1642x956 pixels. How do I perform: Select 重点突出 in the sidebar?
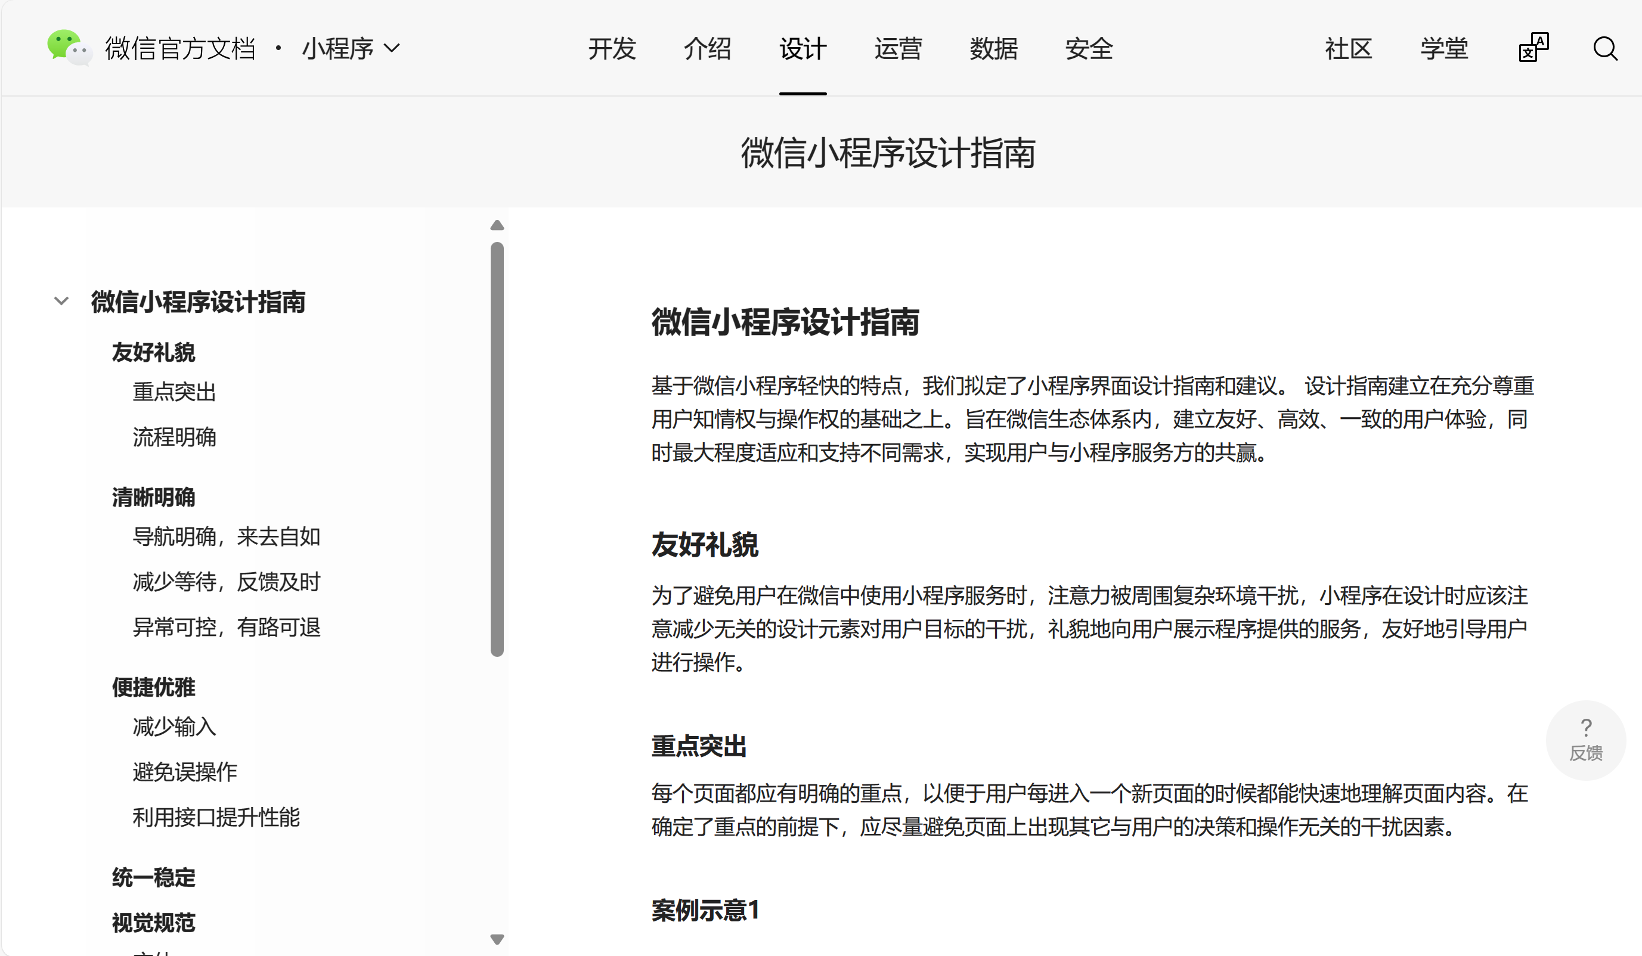[174, 392]
